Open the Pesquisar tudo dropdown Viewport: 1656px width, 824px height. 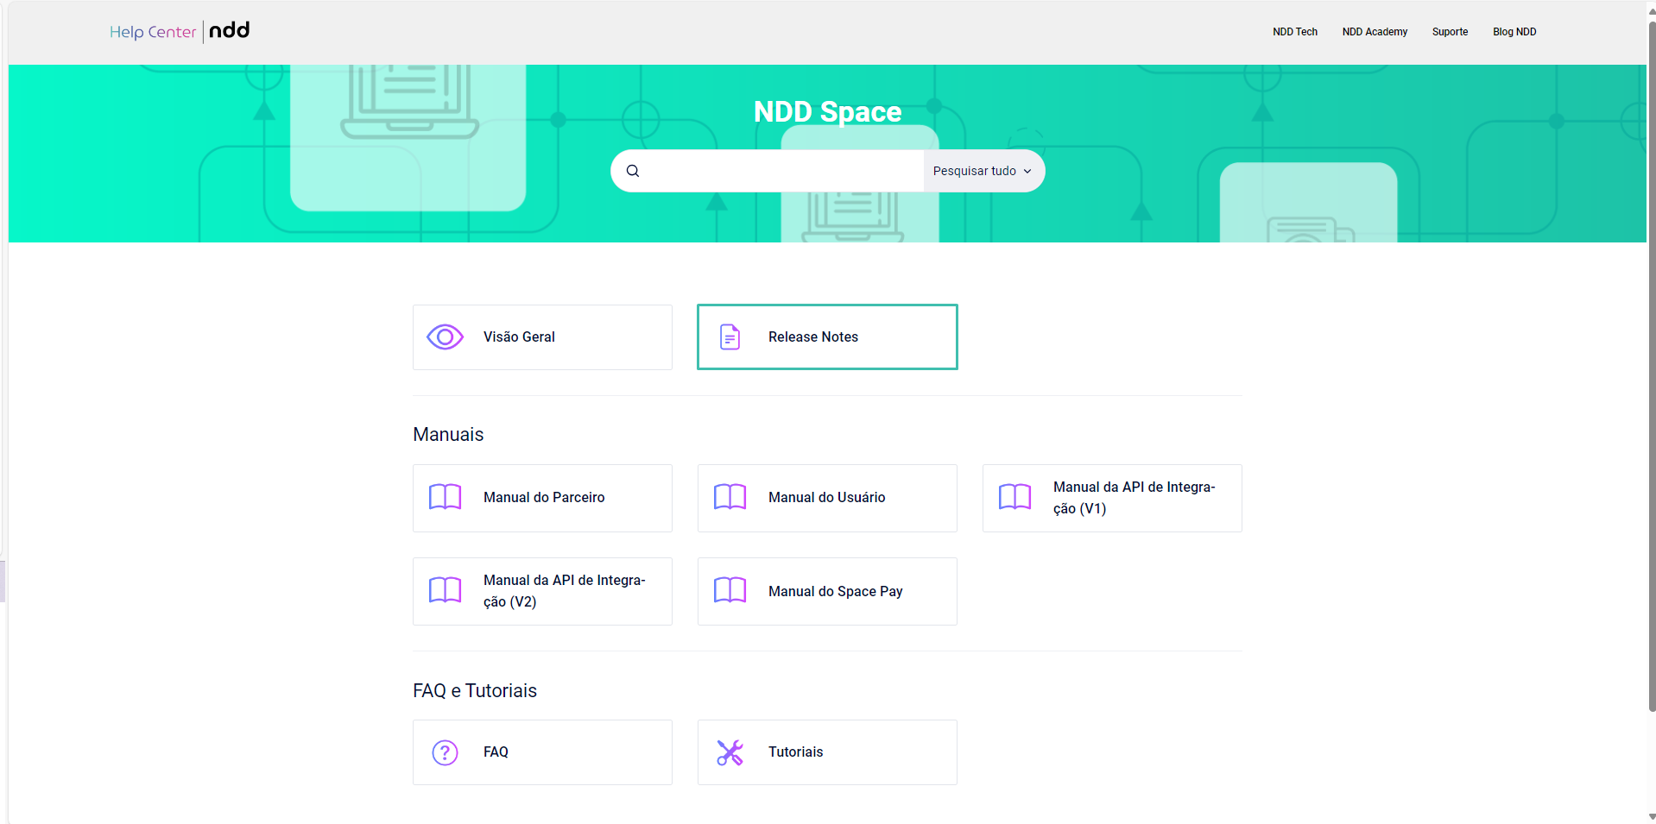click(x=983, y=171)
